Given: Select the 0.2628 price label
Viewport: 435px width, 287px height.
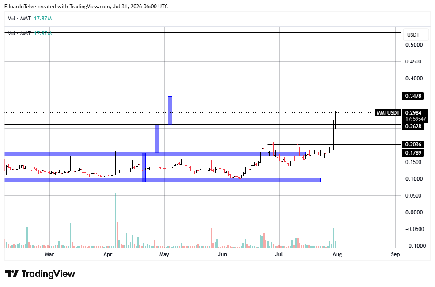Looking at the screenshot, I should tap(413, 127).
